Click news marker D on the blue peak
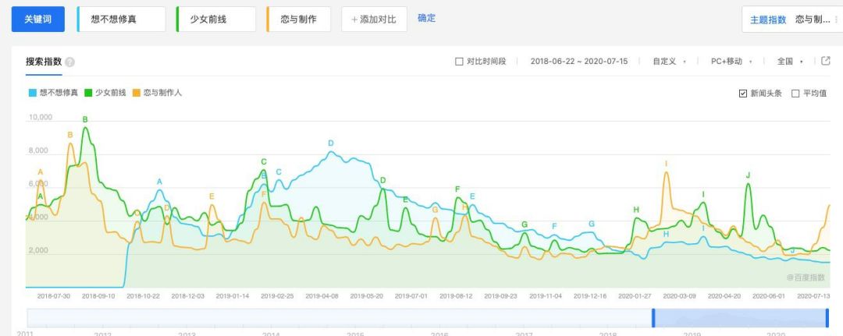The width and height of the screenshot is (843, 336). click(x=331, y=143)
